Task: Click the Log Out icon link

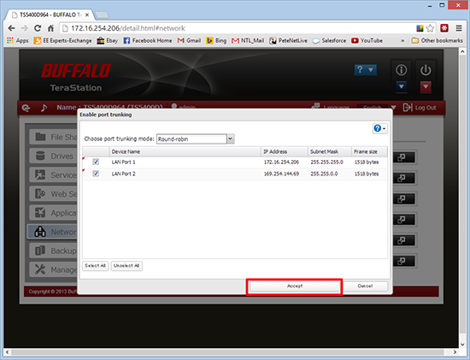Action: (x=420, y=108)
